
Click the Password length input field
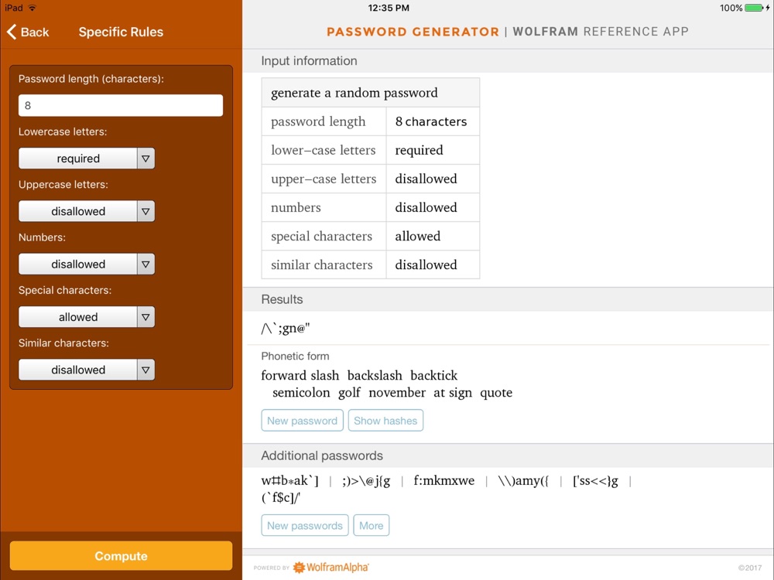pyautogui.click(x=121, y=105)
